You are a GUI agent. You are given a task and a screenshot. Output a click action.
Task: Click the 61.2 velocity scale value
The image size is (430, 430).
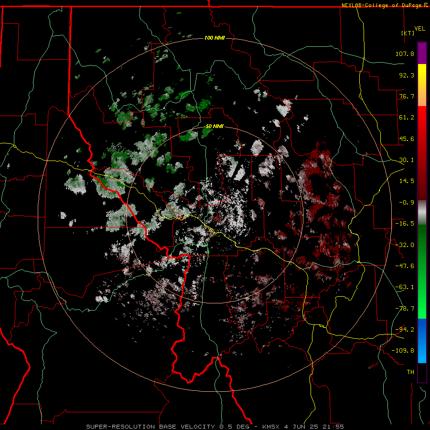407,118
